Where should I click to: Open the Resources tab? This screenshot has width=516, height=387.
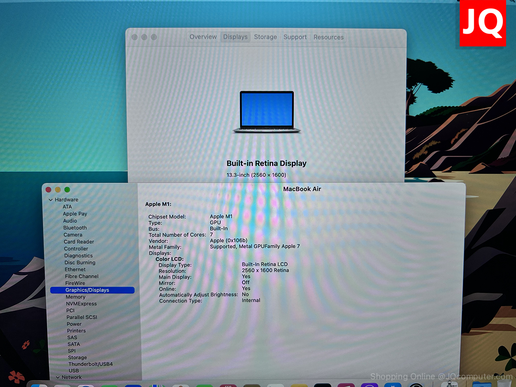click(329, 37)
